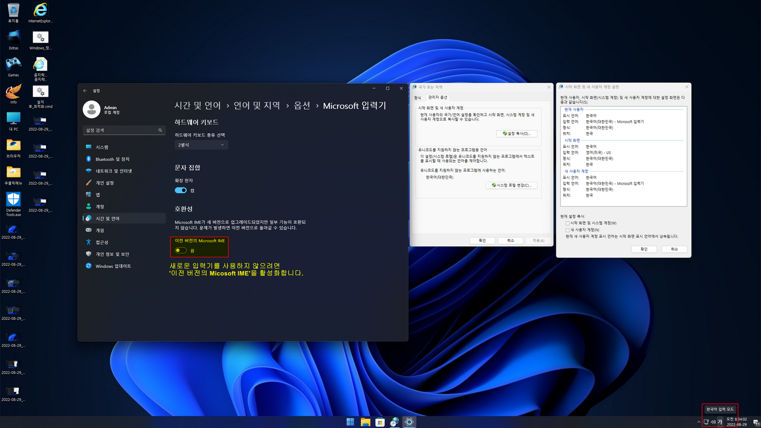Viewport: 761px width, 428px height.
Task: Click 시간 및 언어 breadcrumb link
Action: [197, 105]
